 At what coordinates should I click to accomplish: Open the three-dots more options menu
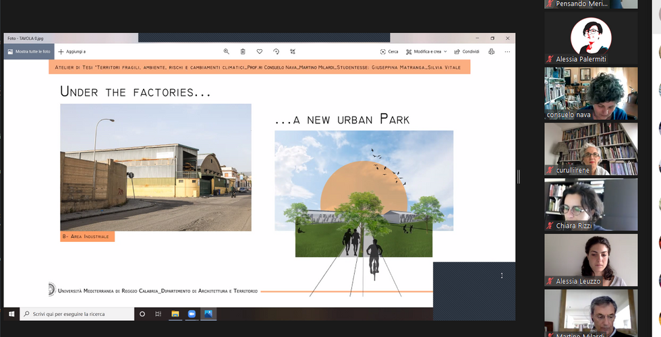tap(507, 51)
